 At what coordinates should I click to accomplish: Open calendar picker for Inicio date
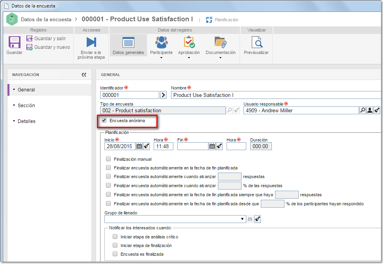point(139,146)
